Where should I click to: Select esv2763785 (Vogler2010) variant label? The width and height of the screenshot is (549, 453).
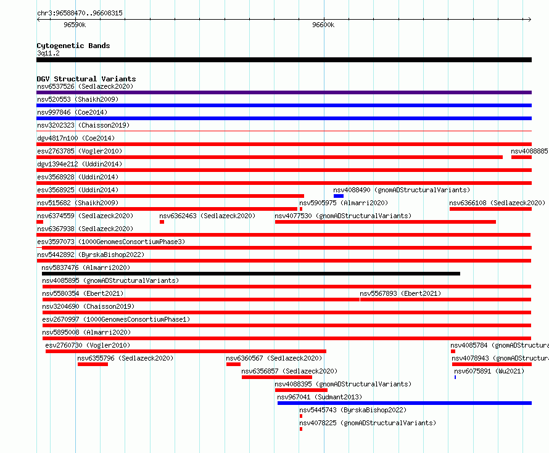(x=80, y=151)
